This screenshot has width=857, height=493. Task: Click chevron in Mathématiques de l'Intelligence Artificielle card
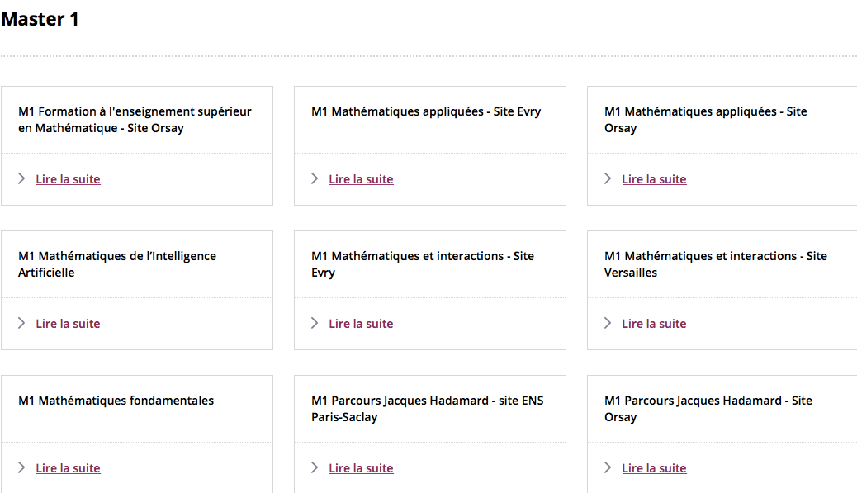point(21,323)
